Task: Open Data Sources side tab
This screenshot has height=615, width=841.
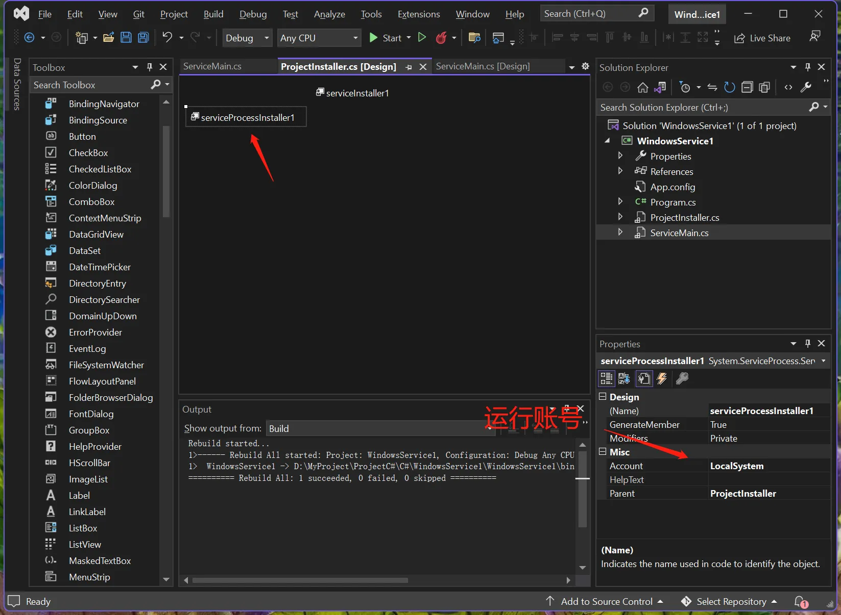Action: click(x=17, y=84)
